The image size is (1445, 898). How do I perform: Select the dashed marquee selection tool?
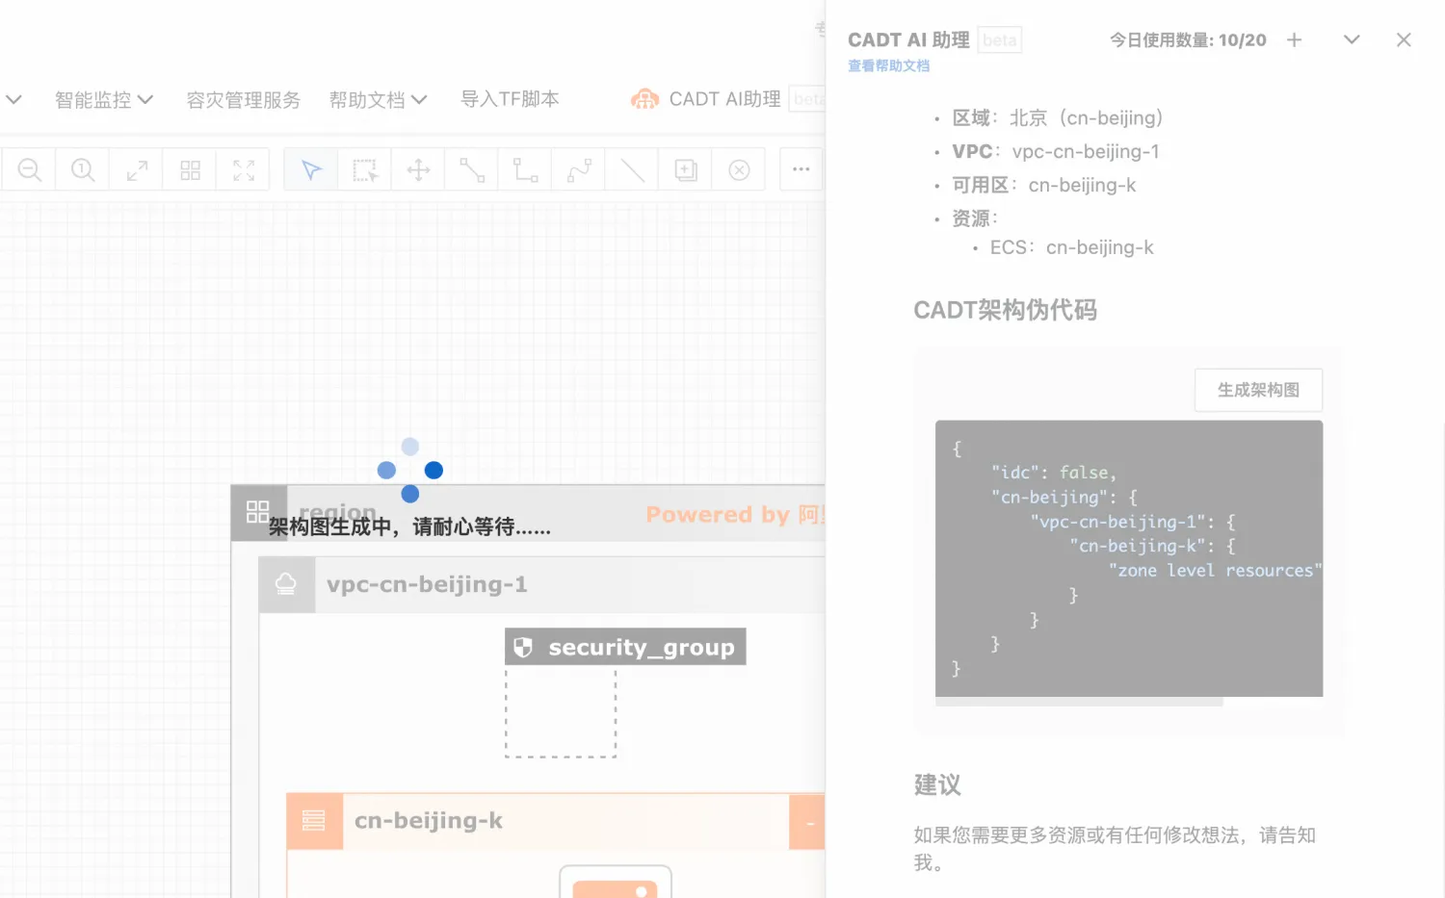[x=365, y=170]
